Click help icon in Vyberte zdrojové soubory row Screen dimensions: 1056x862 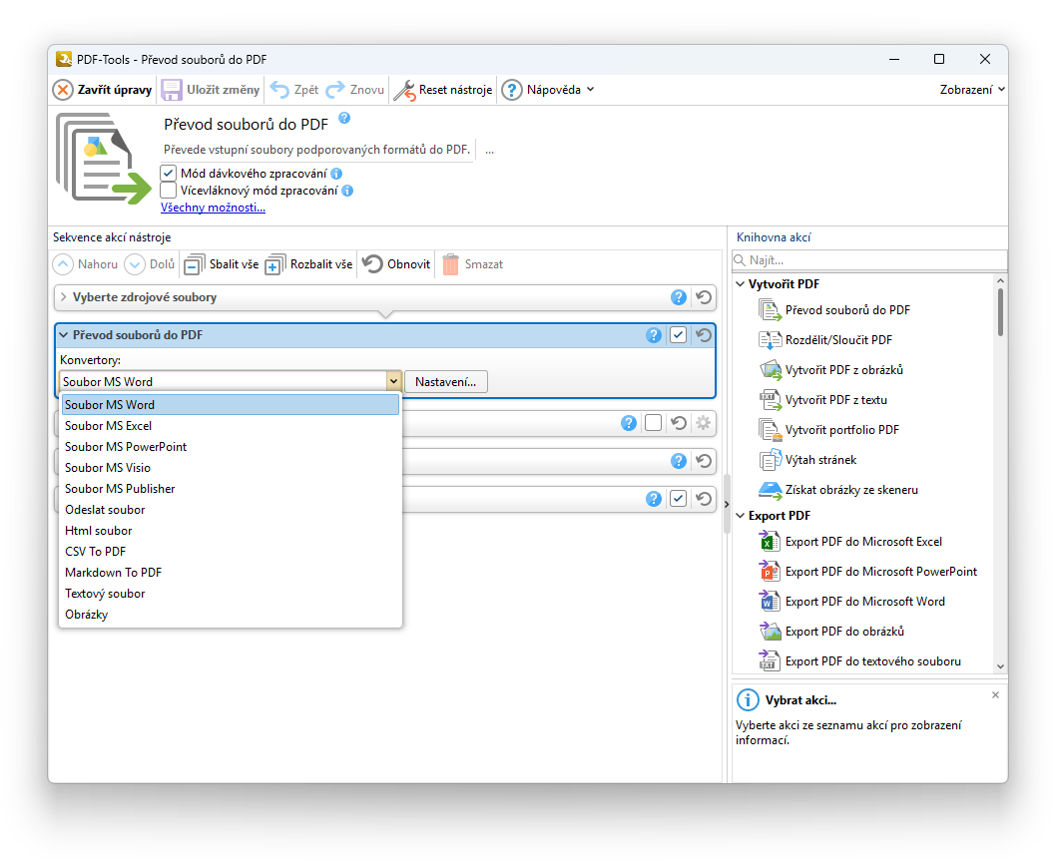click(678, 297)
